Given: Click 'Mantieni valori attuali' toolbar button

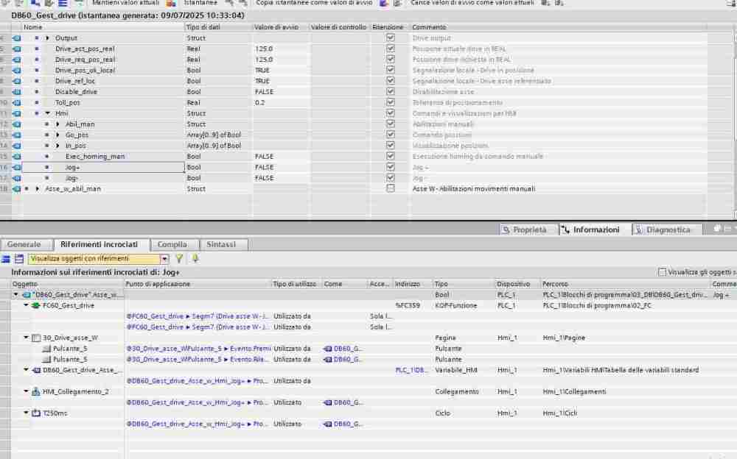Looking at the screenshot, I should [125, 3].
